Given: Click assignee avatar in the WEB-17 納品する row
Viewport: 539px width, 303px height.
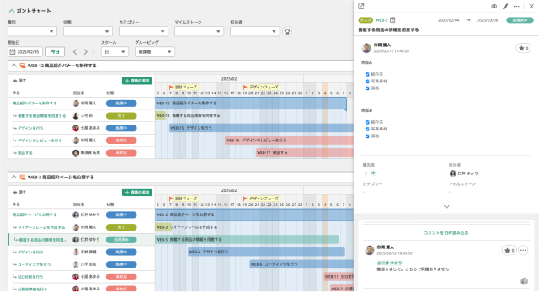Looking at the screenshot, I should point(76,153).
